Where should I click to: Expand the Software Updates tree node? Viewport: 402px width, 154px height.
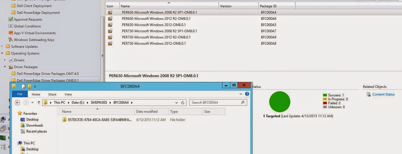click(2, 47)
